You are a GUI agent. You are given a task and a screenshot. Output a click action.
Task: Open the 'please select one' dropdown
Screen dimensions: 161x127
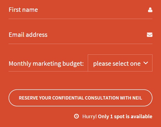coord(120,63)
